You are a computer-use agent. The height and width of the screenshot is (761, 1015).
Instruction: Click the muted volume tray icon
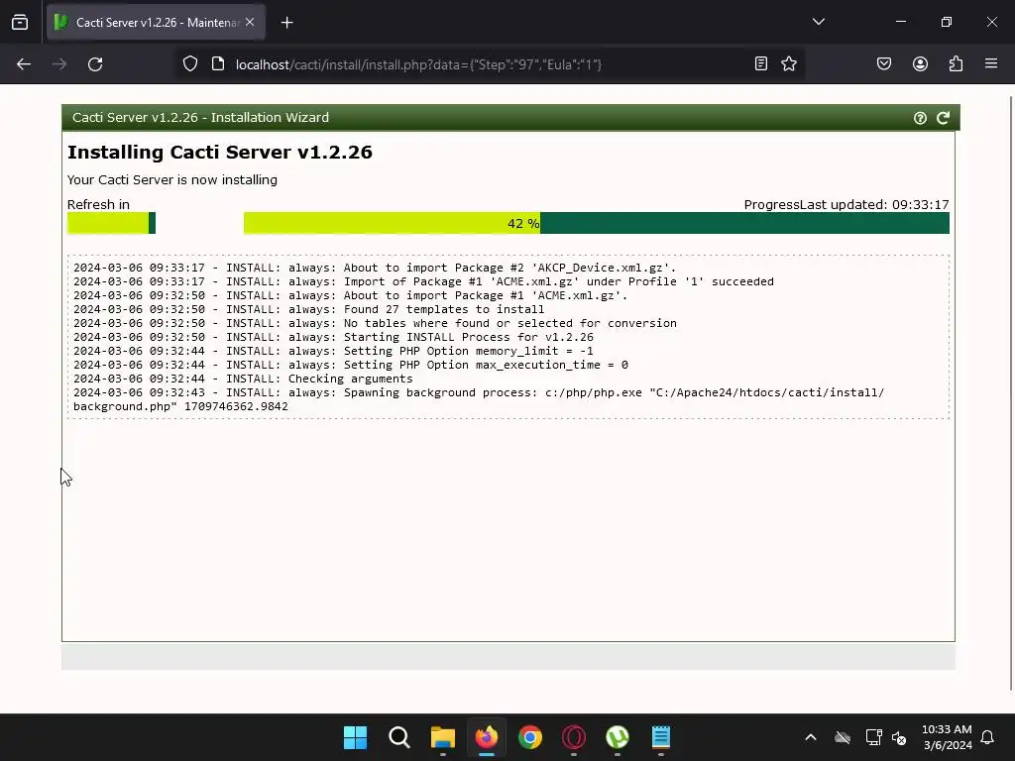click(899, 737)
